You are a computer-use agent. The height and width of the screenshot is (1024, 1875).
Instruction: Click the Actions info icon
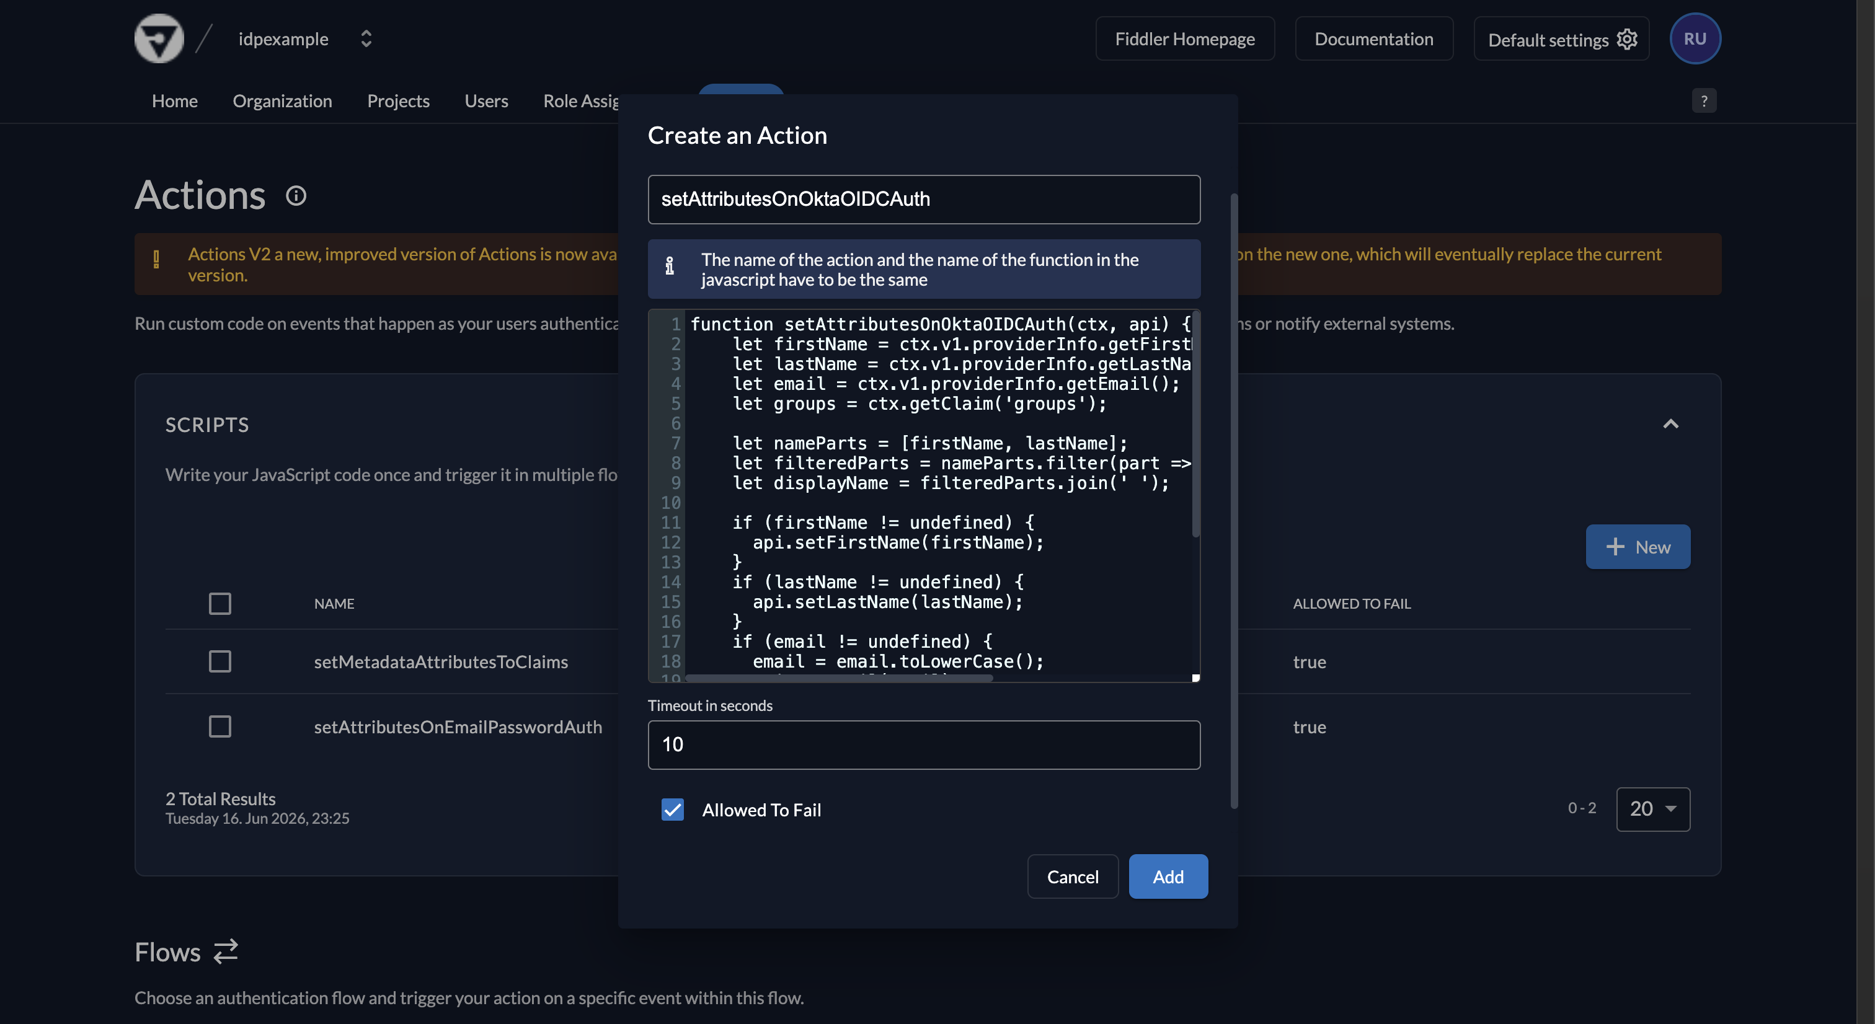click(x=296, y=195)
